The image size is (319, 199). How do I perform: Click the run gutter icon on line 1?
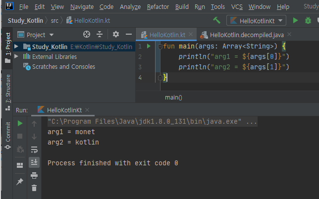[x=149, y=46]
